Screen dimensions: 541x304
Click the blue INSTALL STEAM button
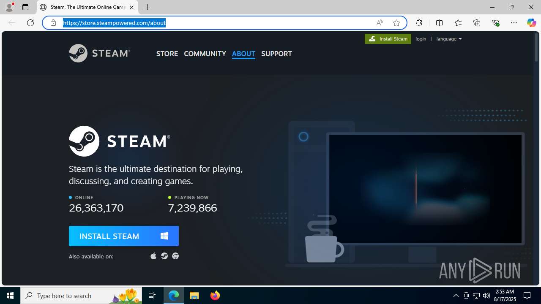tap(124, 236)
